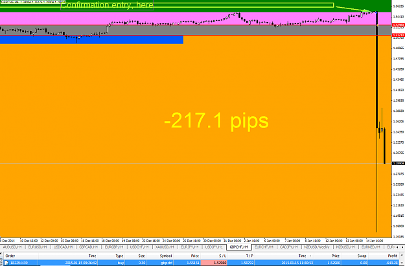This screenshot has width=405, height=266.
Task: Click the 0.30 lot size cell
Action: pyautogui.click(x=142, y=263)
